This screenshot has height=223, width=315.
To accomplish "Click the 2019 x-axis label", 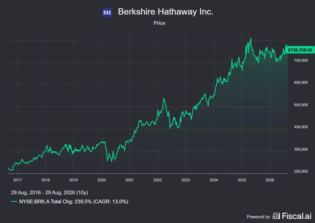I will 74,180.
